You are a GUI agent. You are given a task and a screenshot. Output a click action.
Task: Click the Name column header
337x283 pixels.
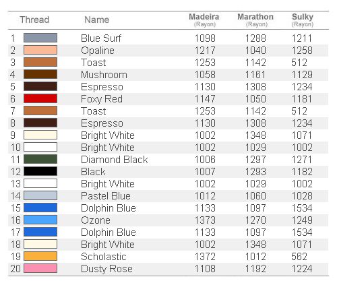coord(97,20)
